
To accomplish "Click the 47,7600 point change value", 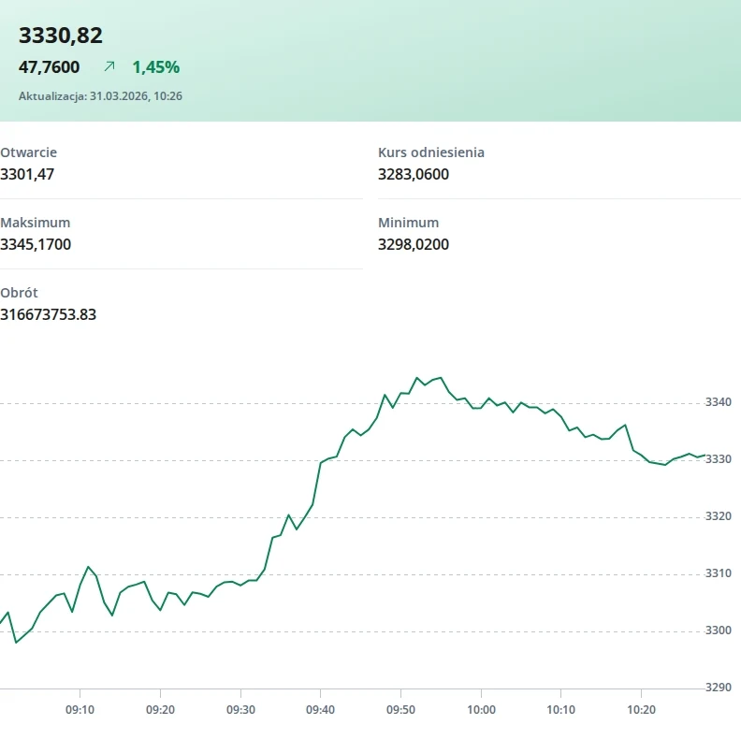I will point(50,67).
